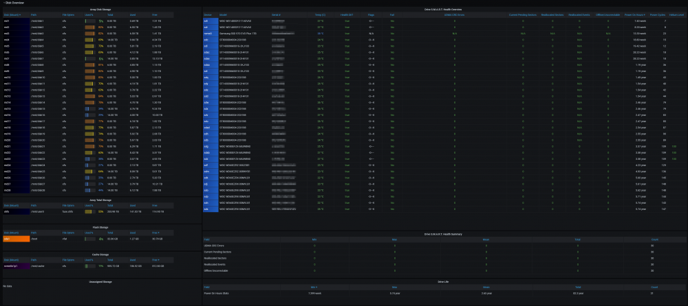Select the /mnt/disk4 path cell

[45, 40]
